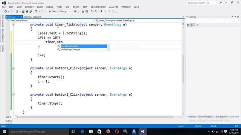Switch to Solution Explorer tab
Viewport: 241px width, 135px height.
click(205, 117)
